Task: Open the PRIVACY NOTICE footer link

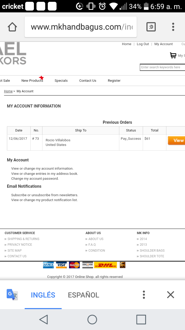Action: click(x=20, y=245)
